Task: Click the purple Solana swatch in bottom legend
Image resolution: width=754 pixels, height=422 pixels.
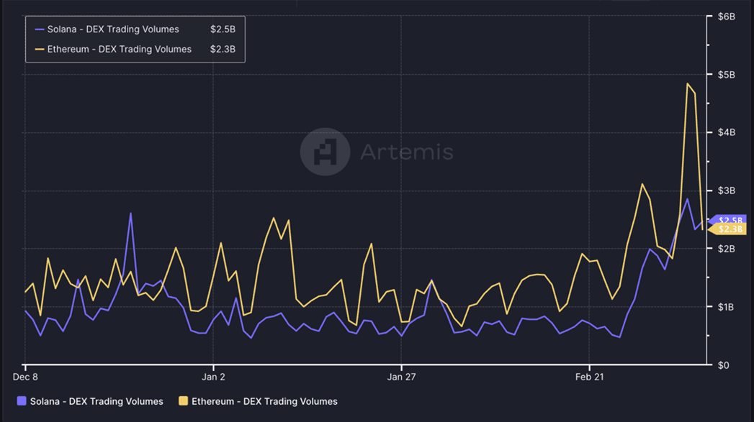Action: click(22, 401)
